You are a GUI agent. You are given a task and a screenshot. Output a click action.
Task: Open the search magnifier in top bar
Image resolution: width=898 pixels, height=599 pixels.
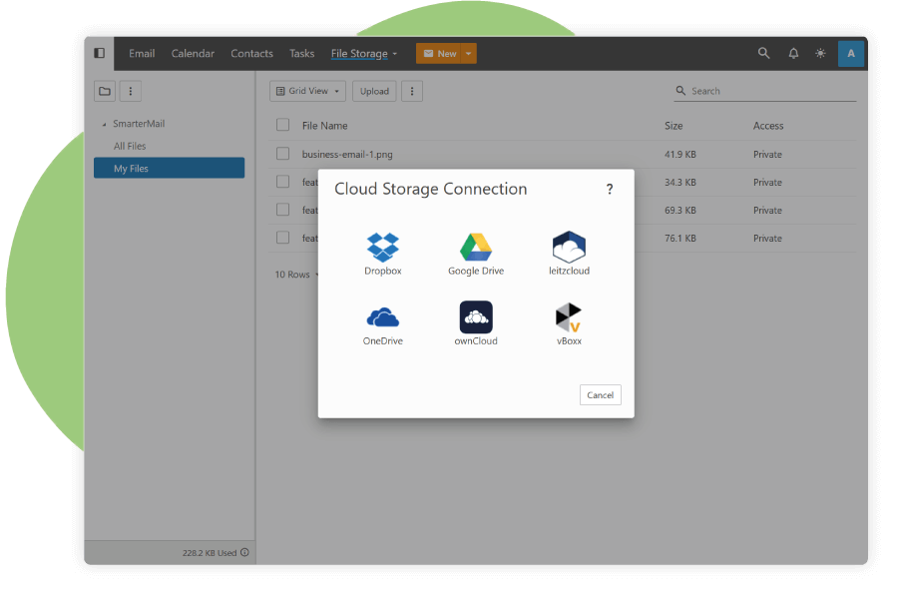[763, 53]
